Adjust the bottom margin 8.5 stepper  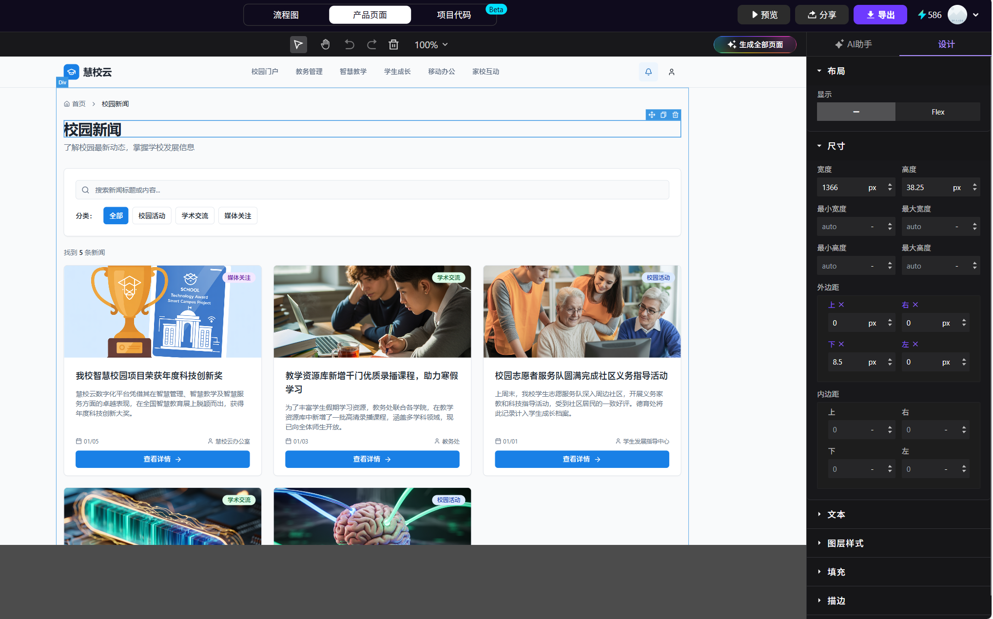coord(890,362)
